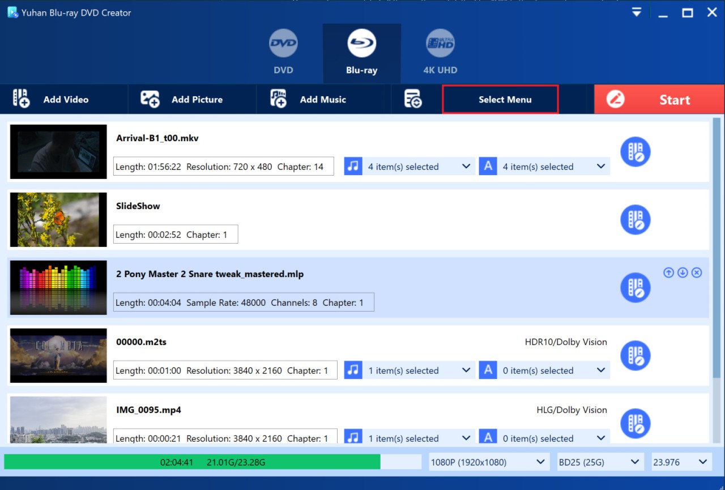Open edit tool for 00000.m2ts

point(635,356)
